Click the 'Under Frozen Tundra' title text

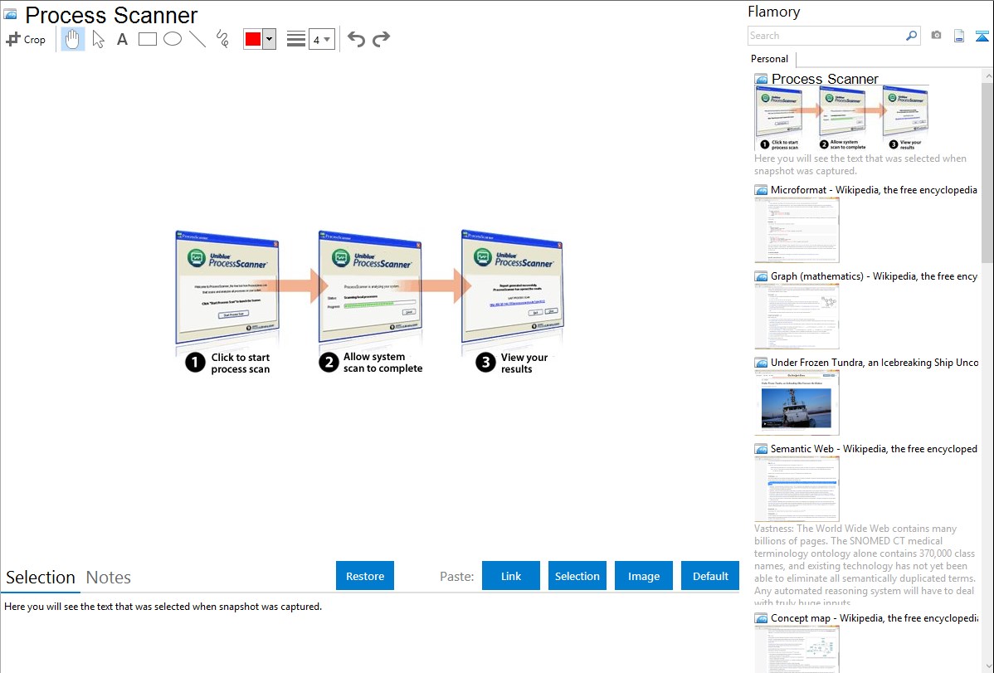point(875,362)
